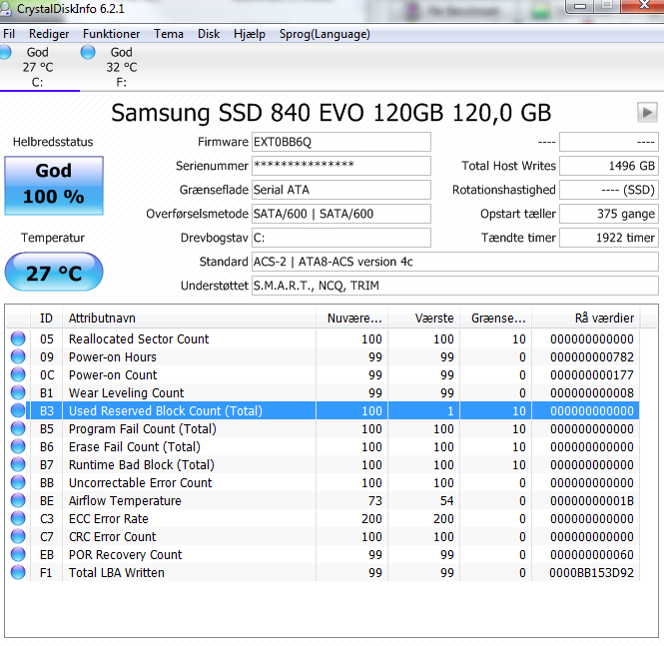Click status orb for Uncorrectable Error Count
Viewport: 664px width, 646px height.
[18, 482]
